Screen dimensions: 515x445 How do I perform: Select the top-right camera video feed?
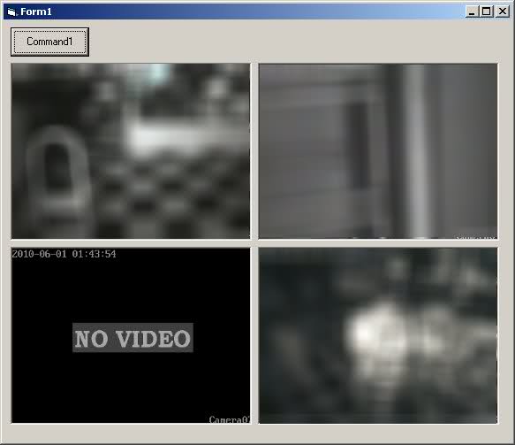[378, 151]
